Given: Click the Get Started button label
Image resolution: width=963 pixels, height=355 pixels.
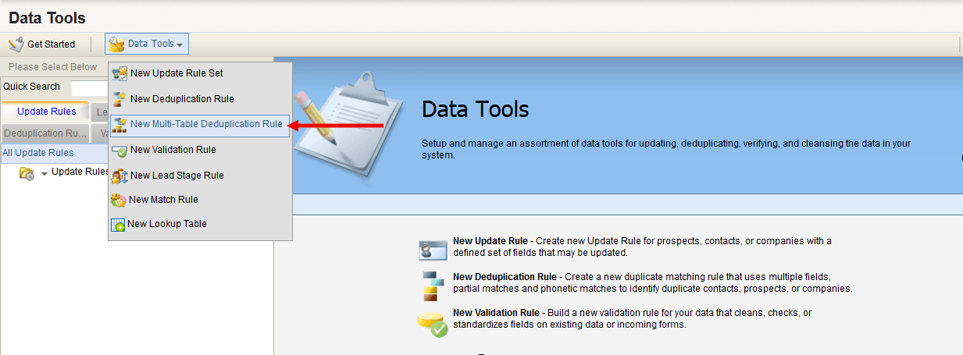Looking at the screenshot, I should coord(52,44).
